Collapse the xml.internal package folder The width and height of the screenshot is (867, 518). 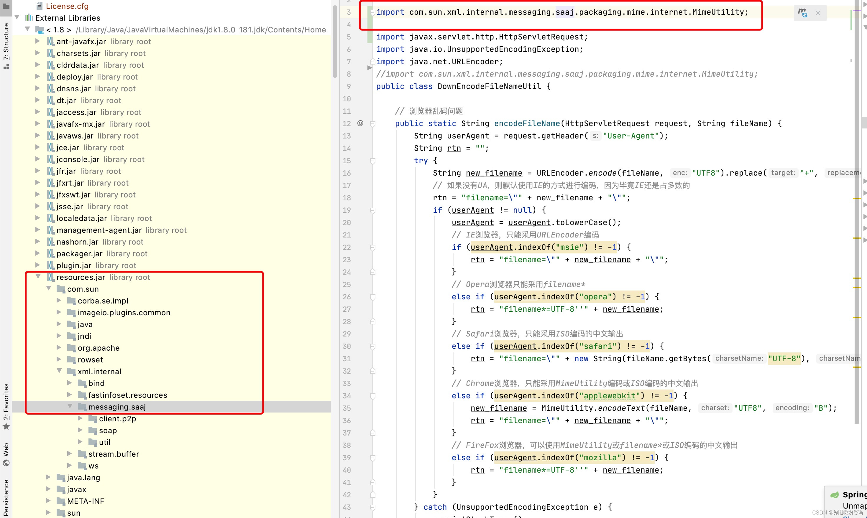(59, 371)
